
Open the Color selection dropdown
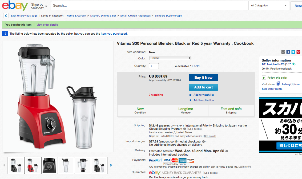170,58
